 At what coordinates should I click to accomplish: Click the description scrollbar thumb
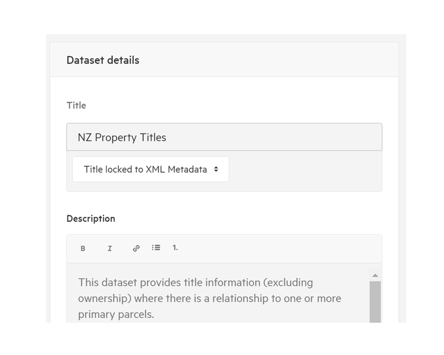[x=375, y=302]
